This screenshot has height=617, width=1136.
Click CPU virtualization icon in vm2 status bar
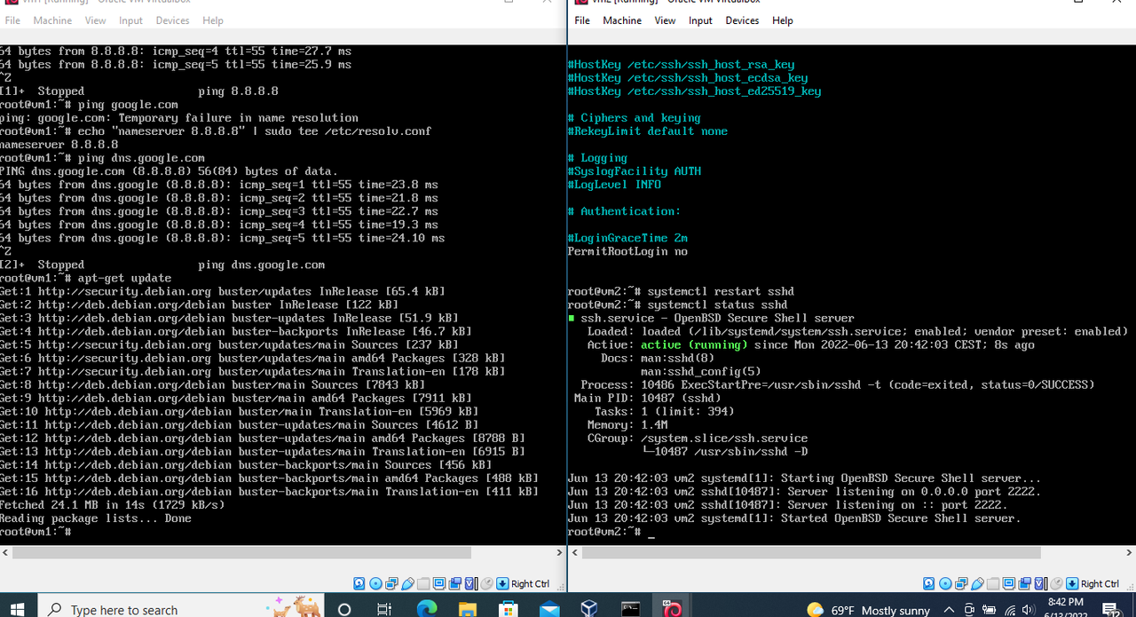click(x=1040, y=583)
